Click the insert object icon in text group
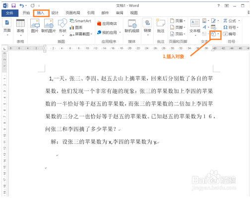The width and height of the screenshot is (251, 198). pos(213,34)
